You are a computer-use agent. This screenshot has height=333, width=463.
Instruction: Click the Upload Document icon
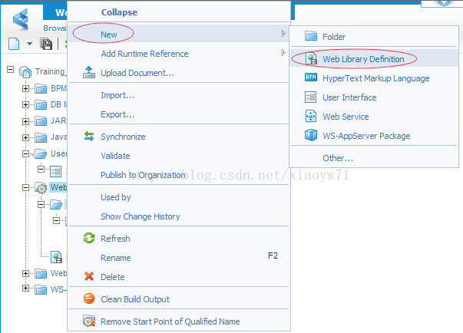coord(89,72)
